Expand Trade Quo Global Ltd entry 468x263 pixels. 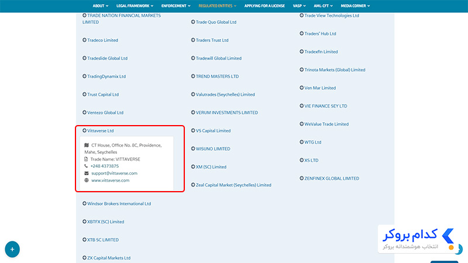pyautogui.click(x=214, y=22)
